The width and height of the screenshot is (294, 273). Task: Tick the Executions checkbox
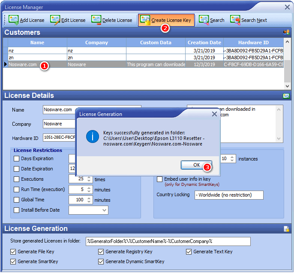click(16, 179)
